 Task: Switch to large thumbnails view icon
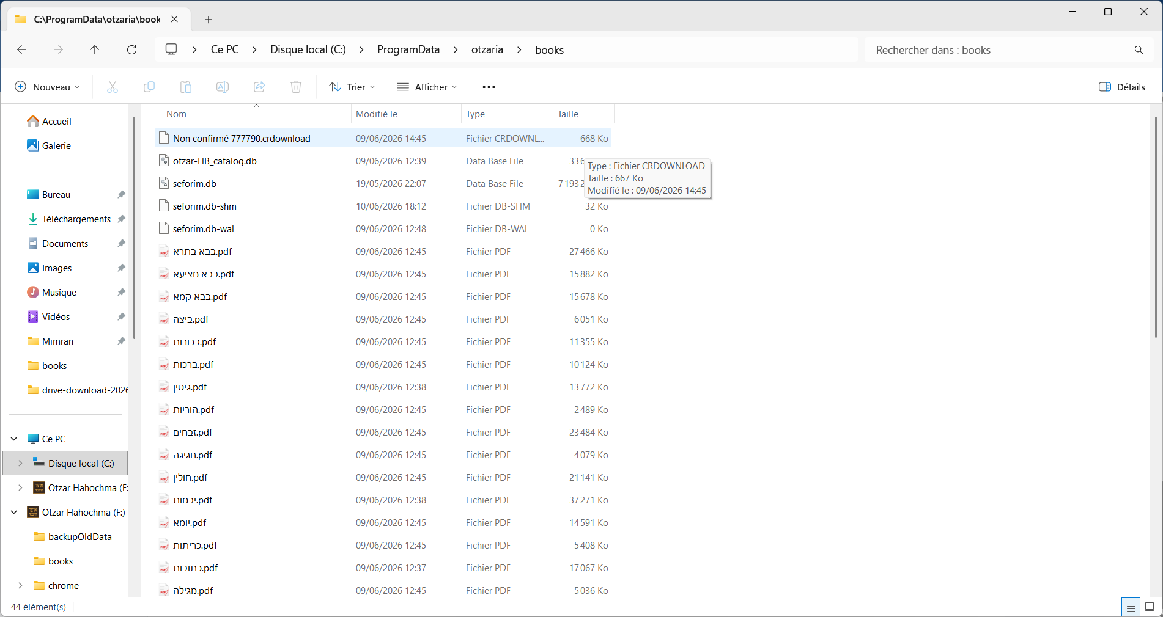pyautogui.click(x=1150, y=607)
